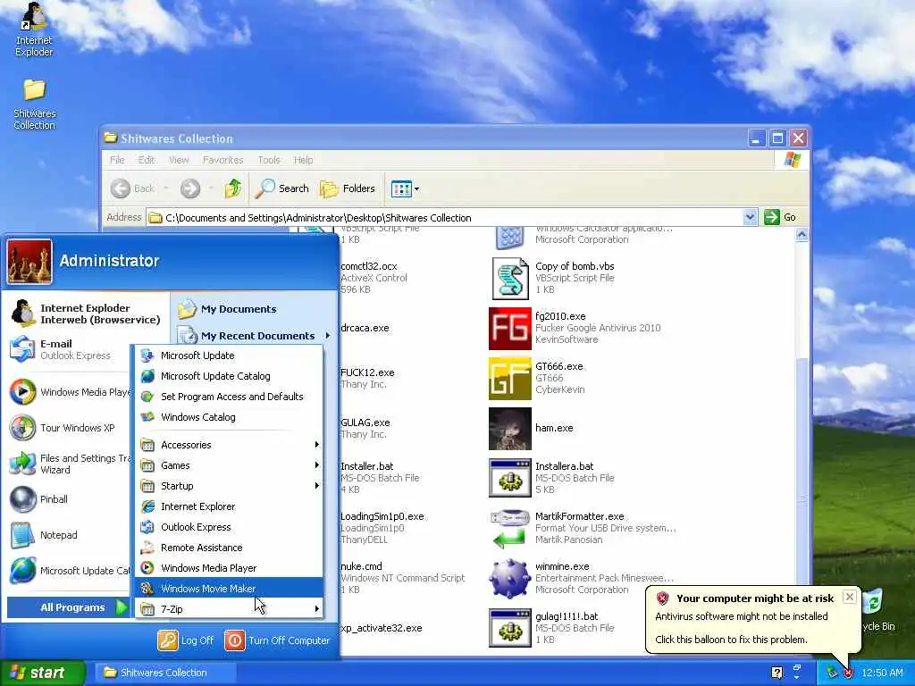Expand the Address bar dropdown
915x686 pixels.
point(750,218)
